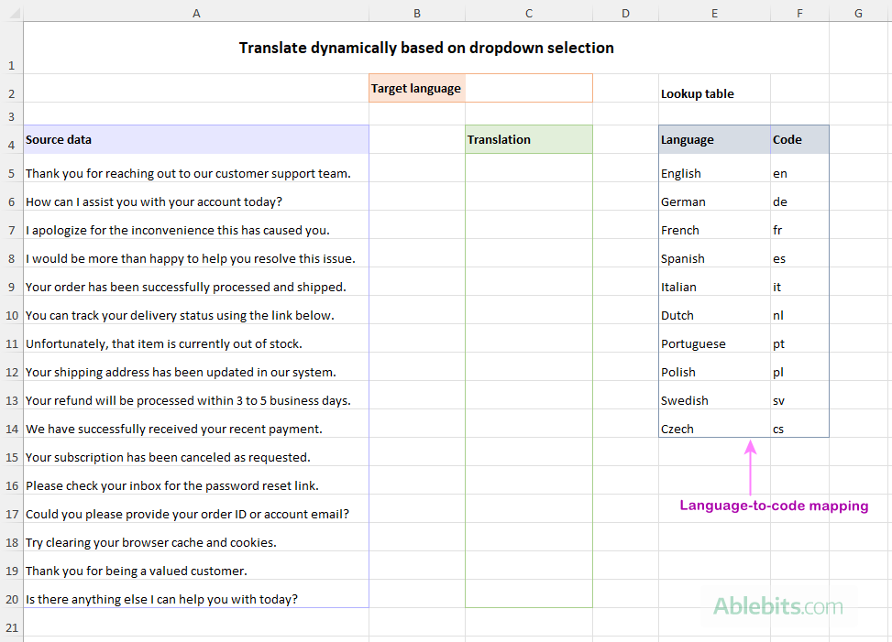Select the 'Code' header cell
The height and width of the screenshot is (642, 892).
pos(799,140)
